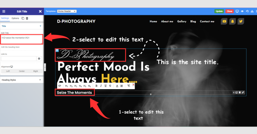The height and width of the screenshot is (134, 257).
Task: Switch to the Options tab
Action: (15, 18)
